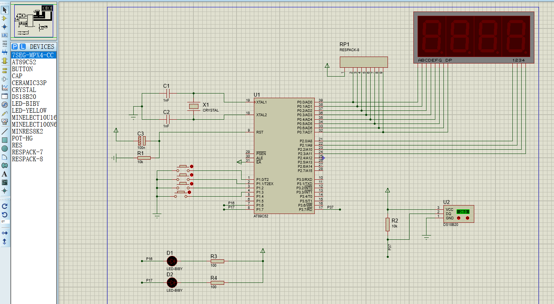Choose the Probe Mode tool
The width and height of the screenshot is (554, 304).
5,114
